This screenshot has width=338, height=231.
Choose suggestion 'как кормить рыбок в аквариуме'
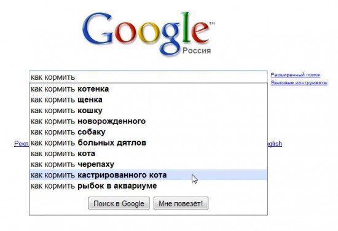(x=148, y=186)
